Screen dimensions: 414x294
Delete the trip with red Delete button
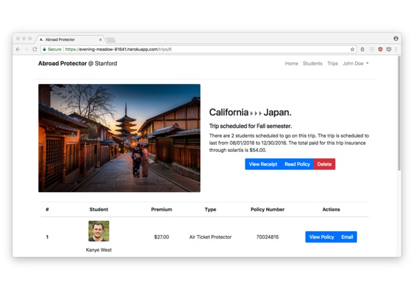324,164
